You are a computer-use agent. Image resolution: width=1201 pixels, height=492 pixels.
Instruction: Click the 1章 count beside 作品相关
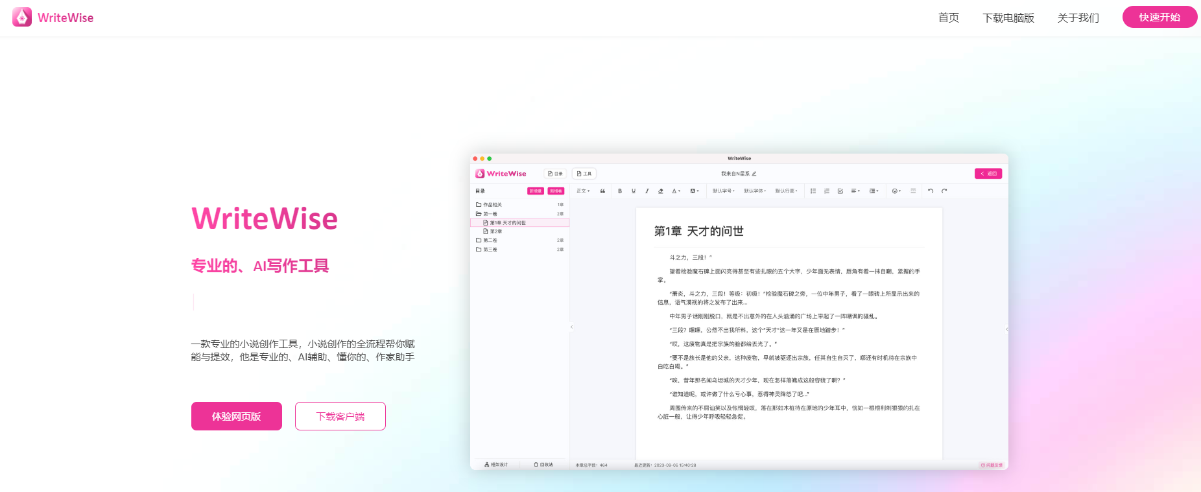pos(560,205)
